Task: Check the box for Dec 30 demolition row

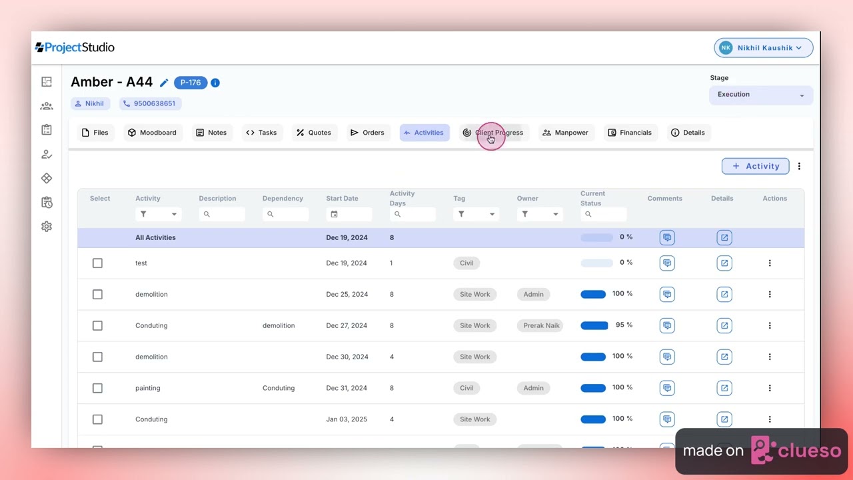Action: [x=97, y=357]
